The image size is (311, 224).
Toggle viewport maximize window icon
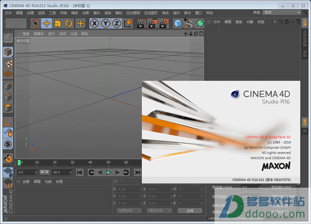coord(201,34)
